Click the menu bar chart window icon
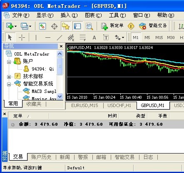Screen dimensions: 184x173 (7, 15)
